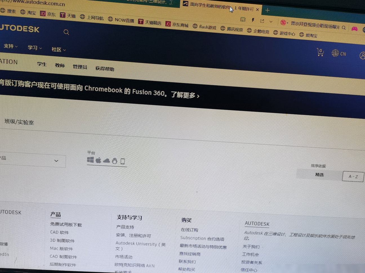Viewport: 365px width, 273px height.
Task: Switch sorting to A - Z
Action: [353, 176]
